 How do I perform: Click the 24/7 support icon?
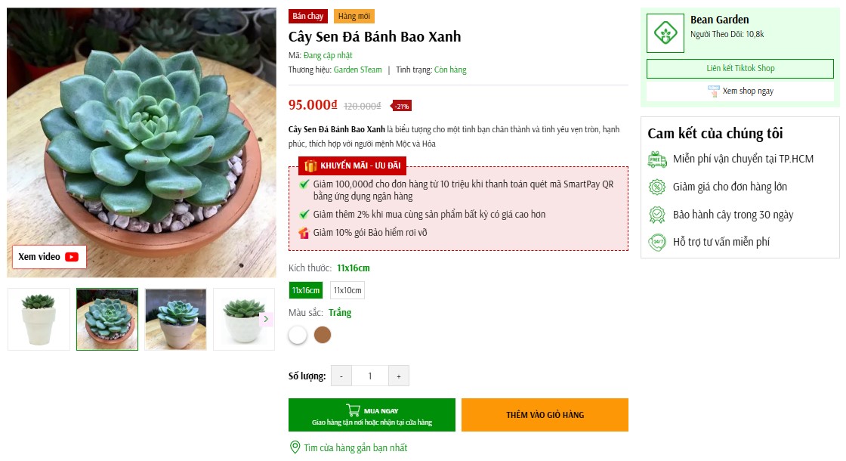point(657,243)
